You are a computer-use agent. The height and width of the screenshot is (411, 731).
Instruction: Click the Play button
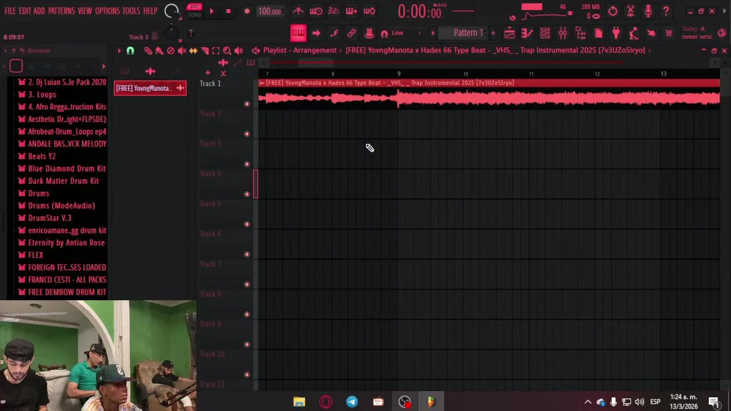pyautogui.click(x=211, y=11)
